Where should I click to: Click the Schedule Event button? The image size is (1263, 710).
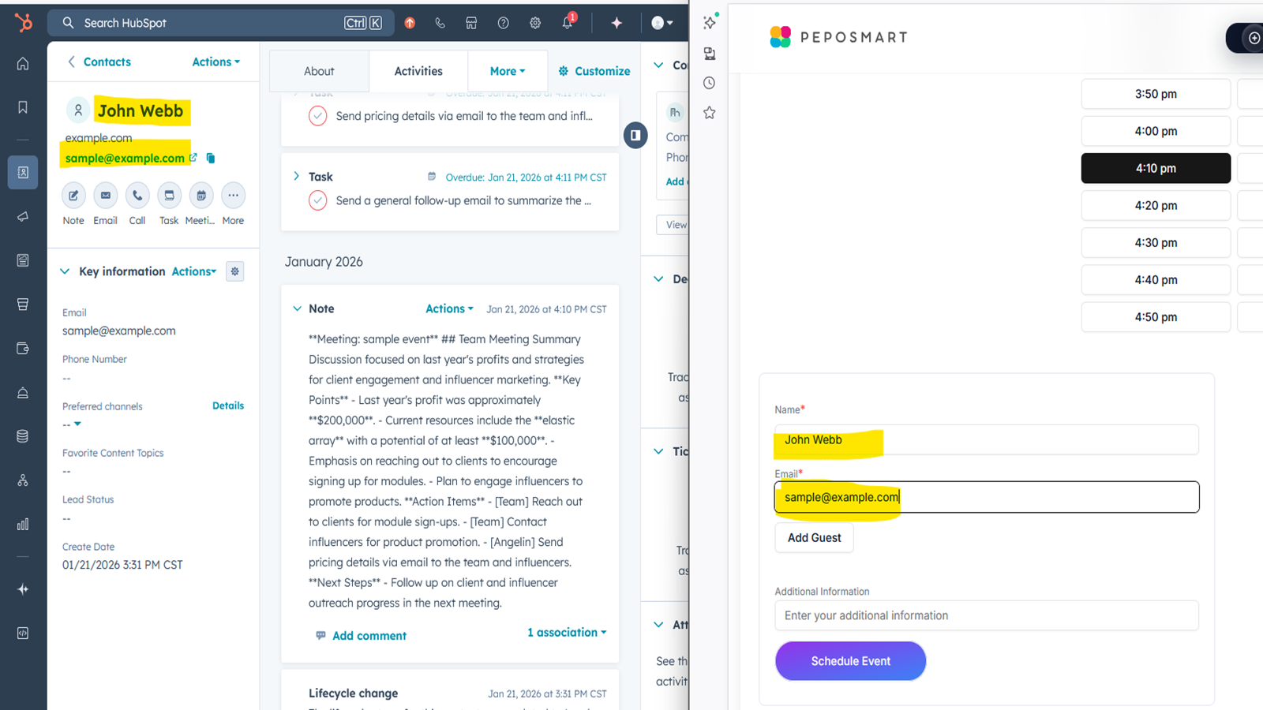click(x=850, y=660)
